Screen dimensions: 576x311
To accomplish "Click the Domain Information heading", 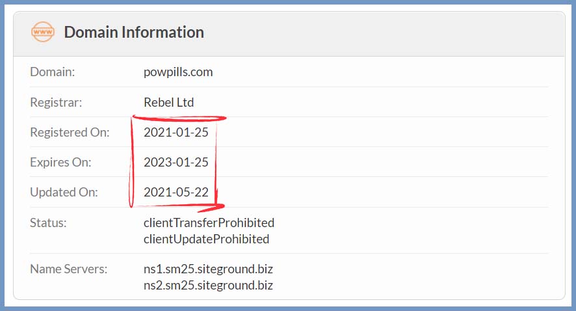I will [134, 33].
